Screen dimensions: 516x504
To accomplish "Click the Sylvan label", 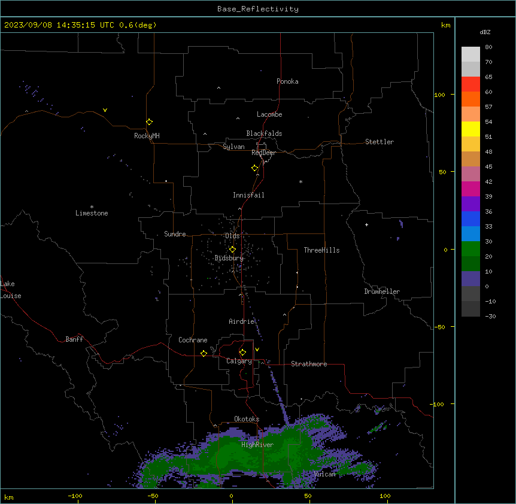I will click(x=233, y=147).
